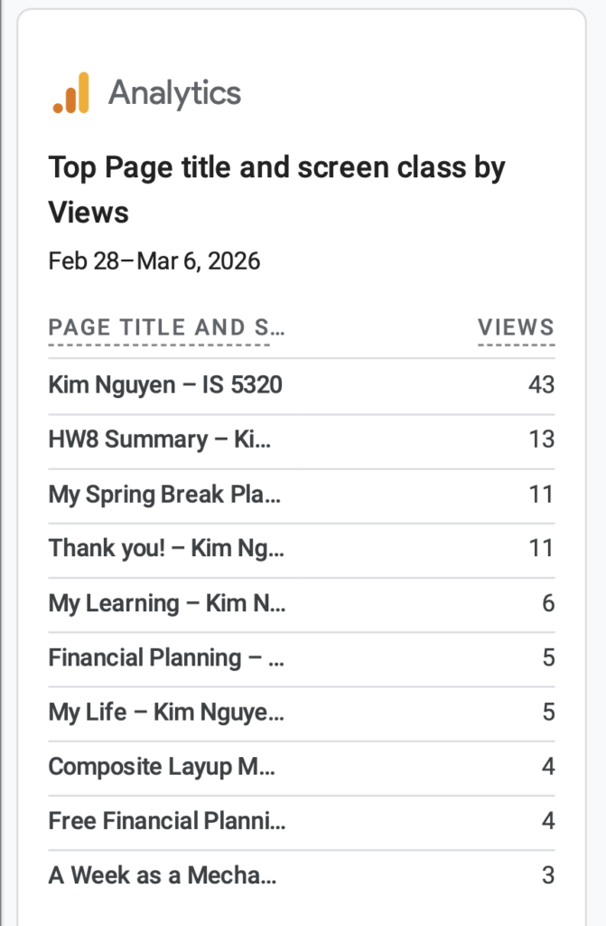Open the Composite Layup row
This screenshot has height=926, width=606.
163,767
